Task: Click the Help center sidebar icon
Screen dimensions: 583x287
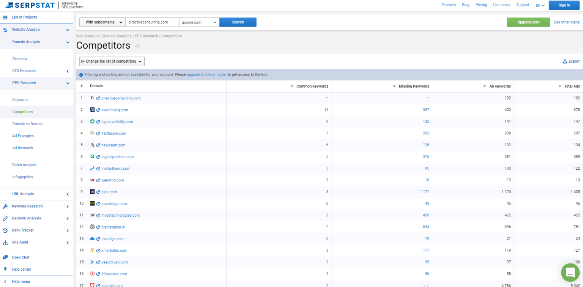Action: pos(6,269)
